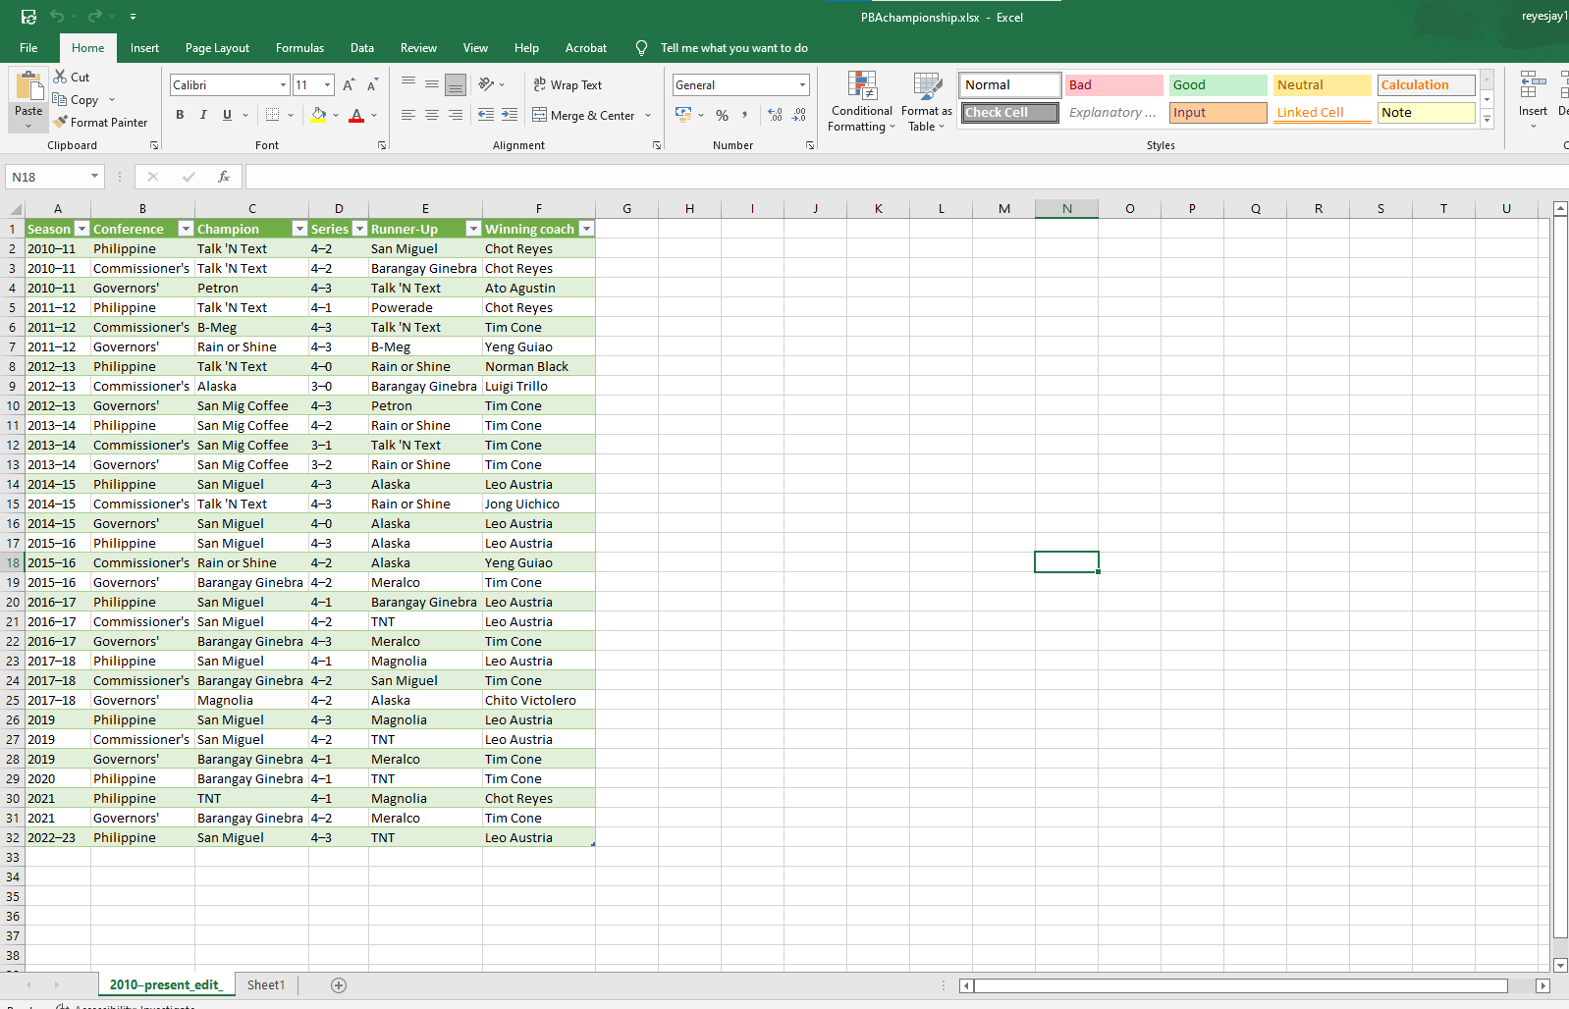Screen dimensions: 1569x1009
Task: Increase the cell indent
Action: (x=510, y=115)
